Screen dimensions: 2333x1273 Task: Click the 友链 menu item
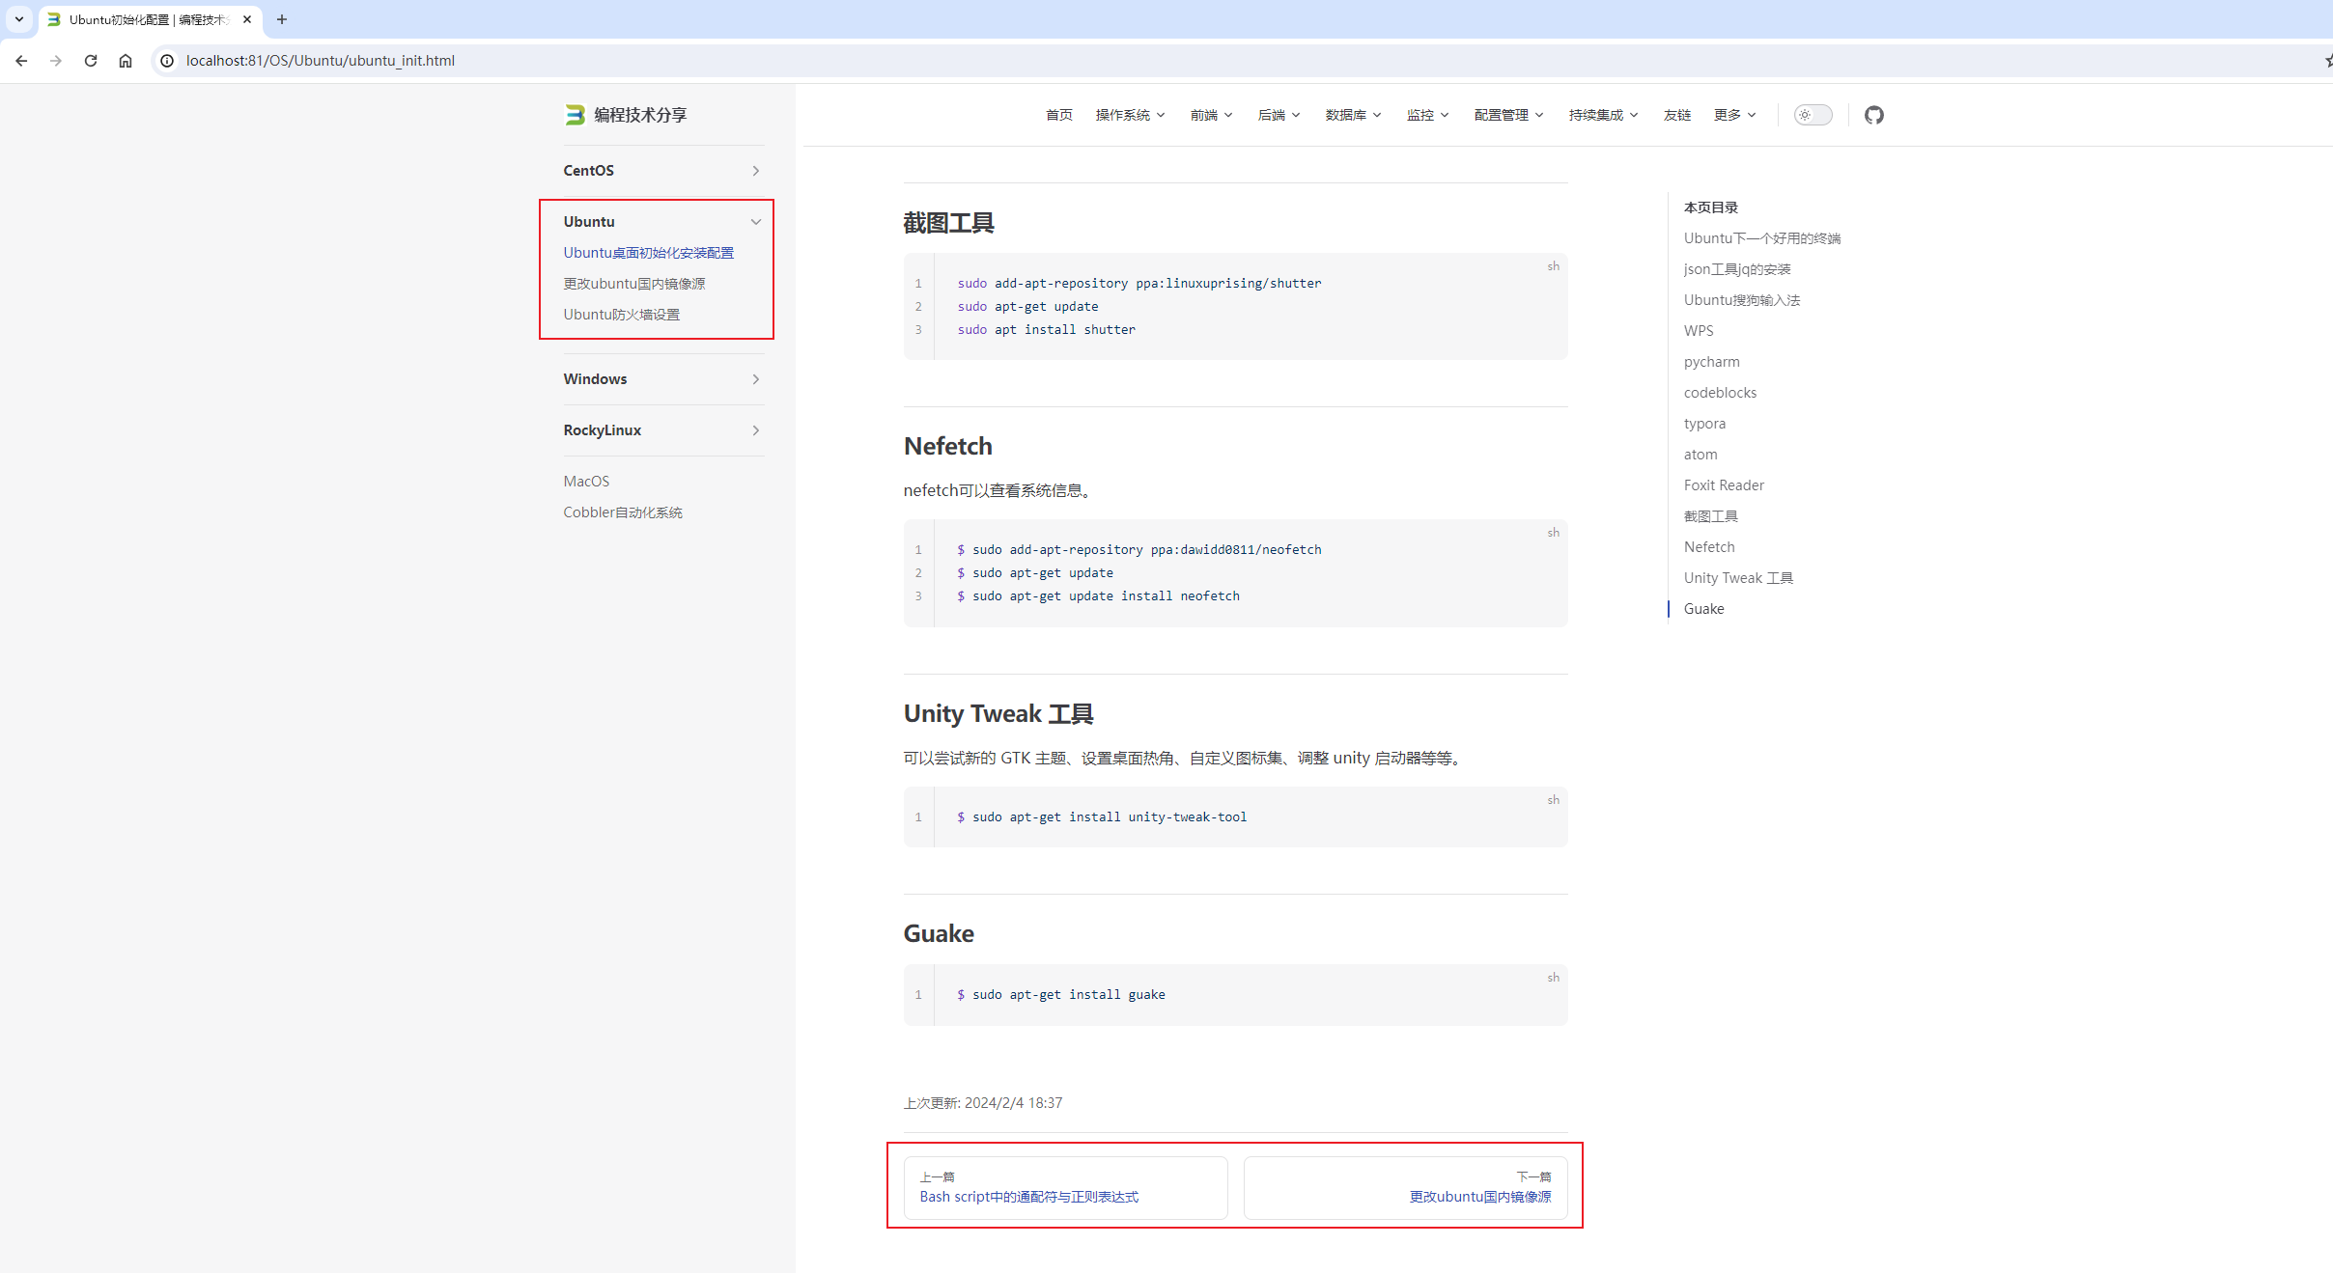click(1676, 115)
